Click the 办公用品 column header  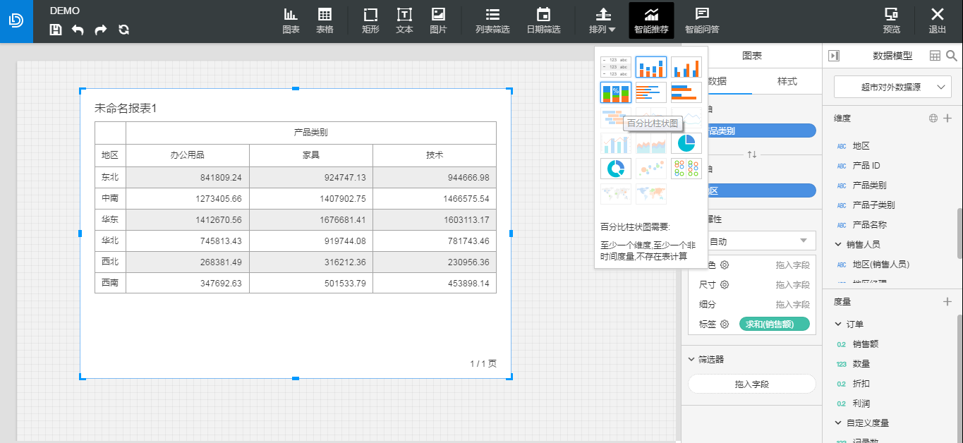coord(188,155)
